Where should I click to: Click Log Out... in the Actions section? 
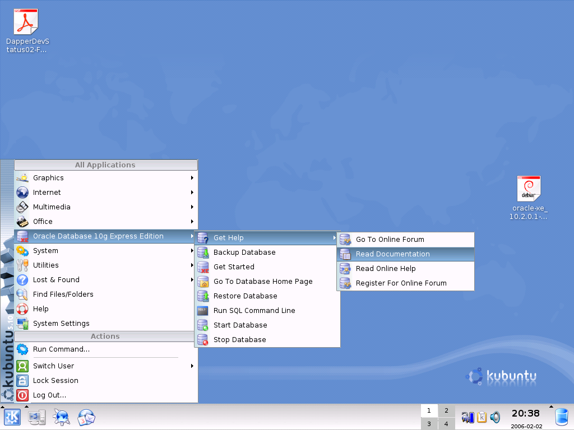tap(49, 395)
